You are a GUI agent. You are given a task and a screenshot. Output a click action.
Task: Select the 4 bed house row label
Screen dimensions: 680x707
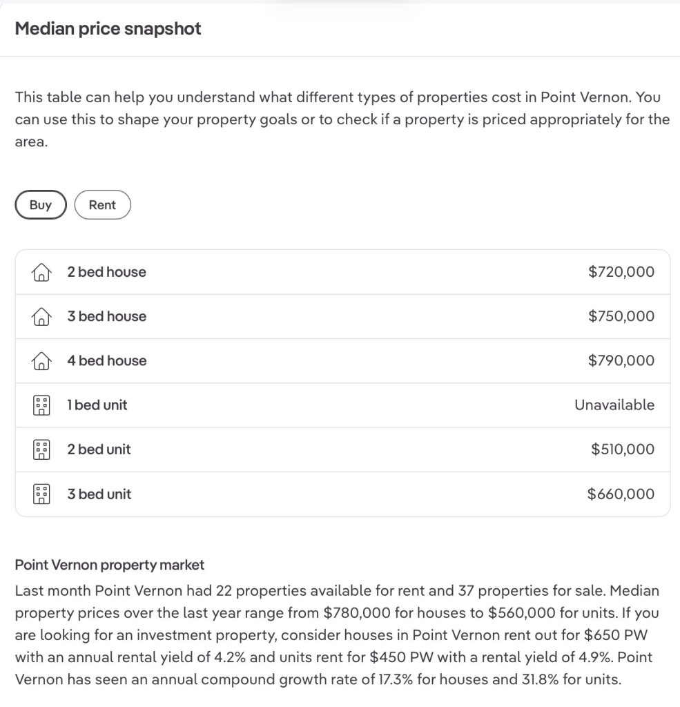click(x=107, y=360)
